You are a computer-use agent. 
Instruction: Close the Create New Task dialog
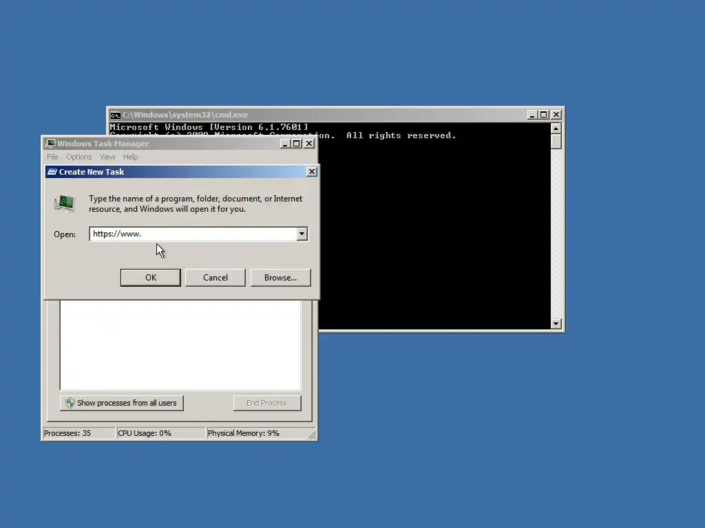tap(312, 172)
